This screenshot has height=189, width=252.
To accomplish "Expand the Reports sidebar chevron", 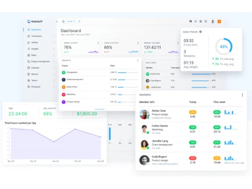I will [54, 74].
